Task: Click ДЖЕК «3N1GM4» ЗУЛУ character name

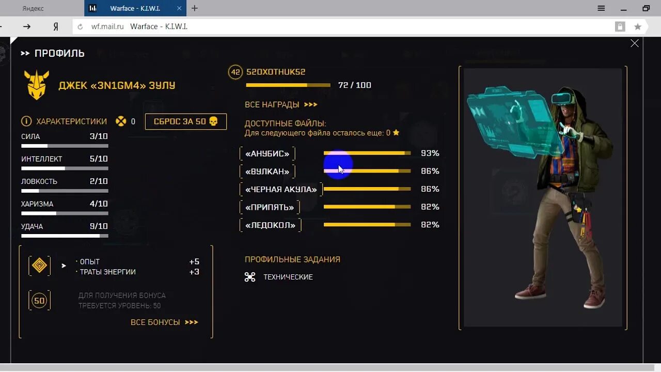Action: pyautogui.click(x=117, y=85)
